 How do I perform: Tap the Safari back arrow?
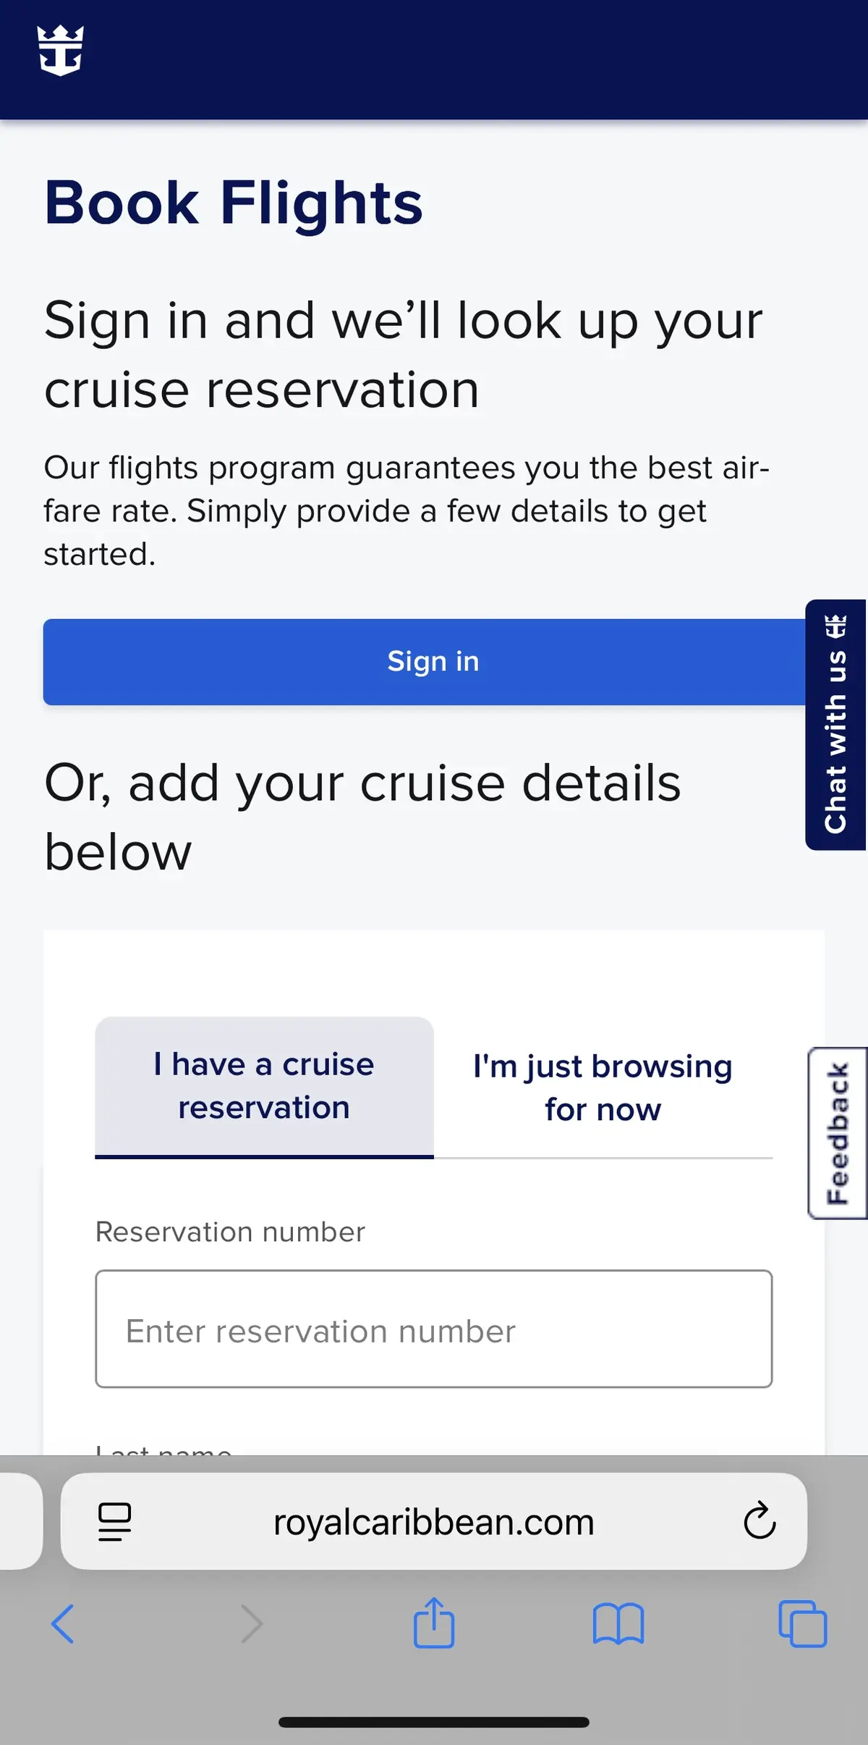click(x=63, y=1624)
